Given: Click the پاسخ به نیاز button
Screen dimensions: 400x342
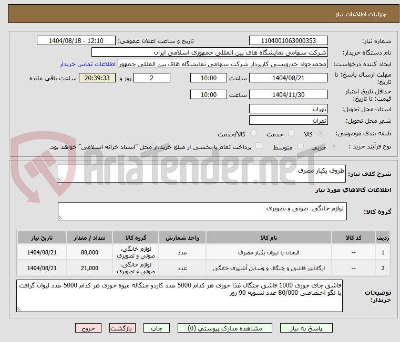Looking at the screenshot, I should point(306,328).
